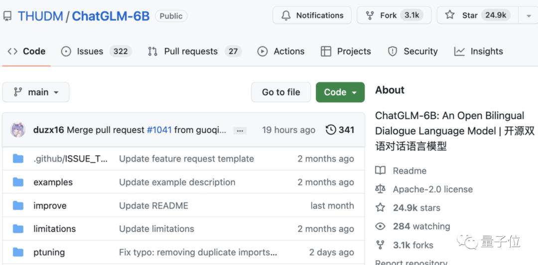Screen dimensions: 538x265
Task: Expand the commit message ellipsis
Action: [x=240, y=130]
